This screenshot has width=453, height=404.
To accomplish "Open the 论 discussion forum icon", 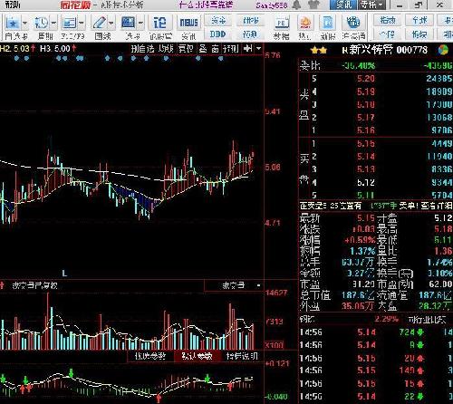I will tap(159, 23).
